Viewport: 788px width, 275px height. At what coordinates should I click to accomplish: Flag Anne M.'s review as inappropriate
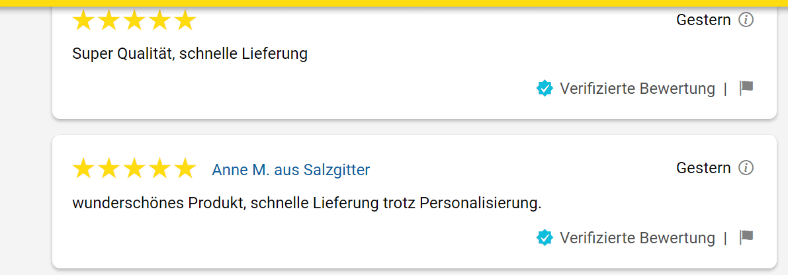coord(746,237)
